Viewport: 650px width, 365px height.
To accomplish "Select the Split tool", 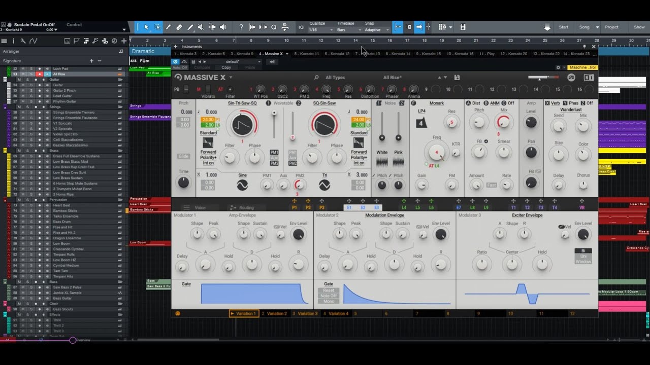I will 169,27.
